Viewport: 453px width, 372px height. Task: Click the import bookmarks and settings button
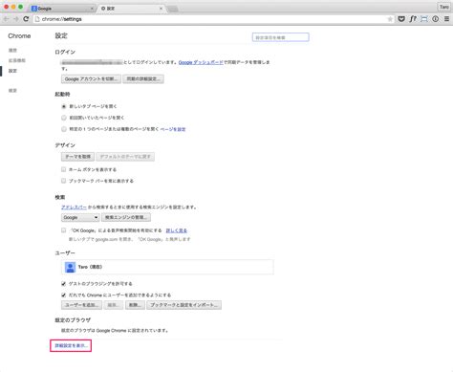tap(184, 305)
